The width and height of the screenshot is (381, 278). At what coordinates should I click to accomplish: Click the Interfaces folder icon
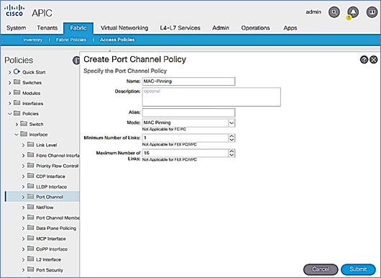(x=17, y=103)
